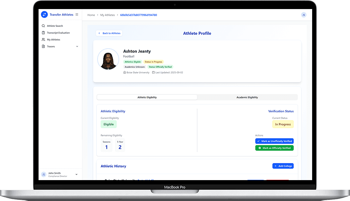This screenshot has height=201, width=350.
Task: Click the plus icon on Add College
Action: point(276,166)
